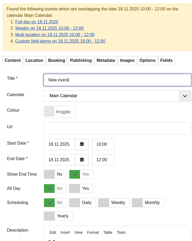
Task: Open the editor Table menu
Action: pos(108,232)
